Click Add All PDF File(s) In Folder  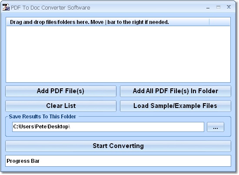click(x=176, y=91)
